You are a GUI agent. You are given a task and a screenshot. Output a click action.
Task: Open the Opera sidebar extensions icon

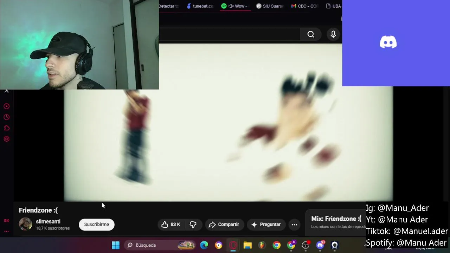[6, 128]
